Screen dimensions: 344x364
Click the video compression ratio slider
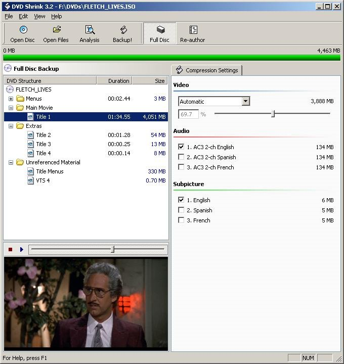tap(273, 114)
